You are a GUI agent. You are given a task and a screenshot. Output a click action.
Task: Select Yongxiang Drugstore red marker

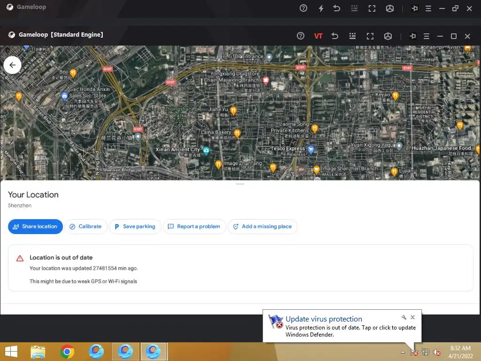point(266,80)
